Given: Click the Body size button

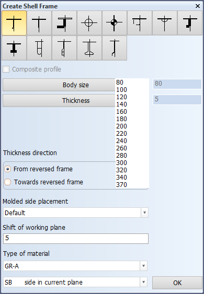Looking at the screenshot, I should pyautogui.click(x=59, y=85).
